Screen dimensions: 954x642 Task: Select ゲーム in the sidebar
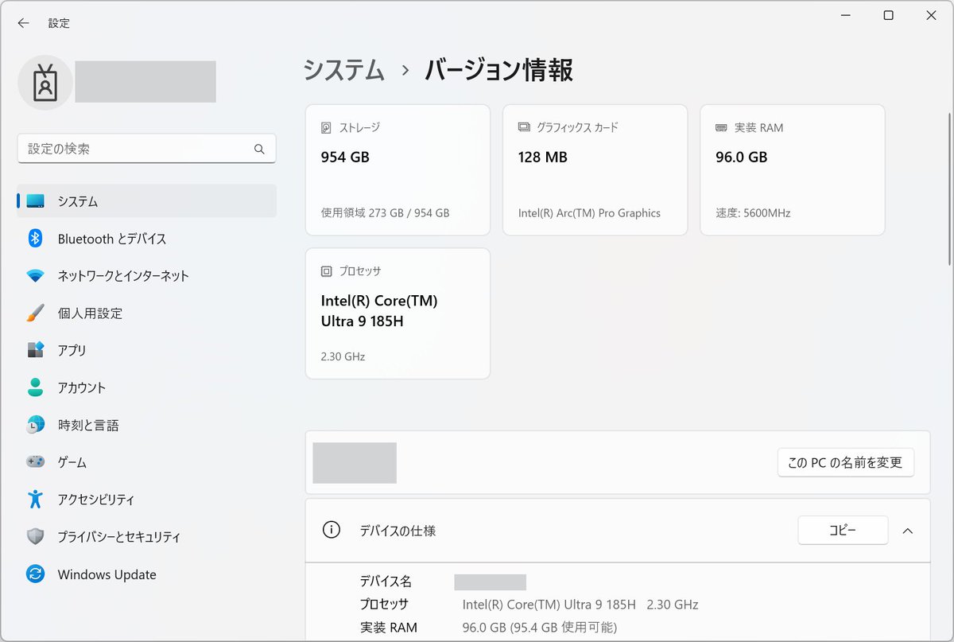point(146,462)
